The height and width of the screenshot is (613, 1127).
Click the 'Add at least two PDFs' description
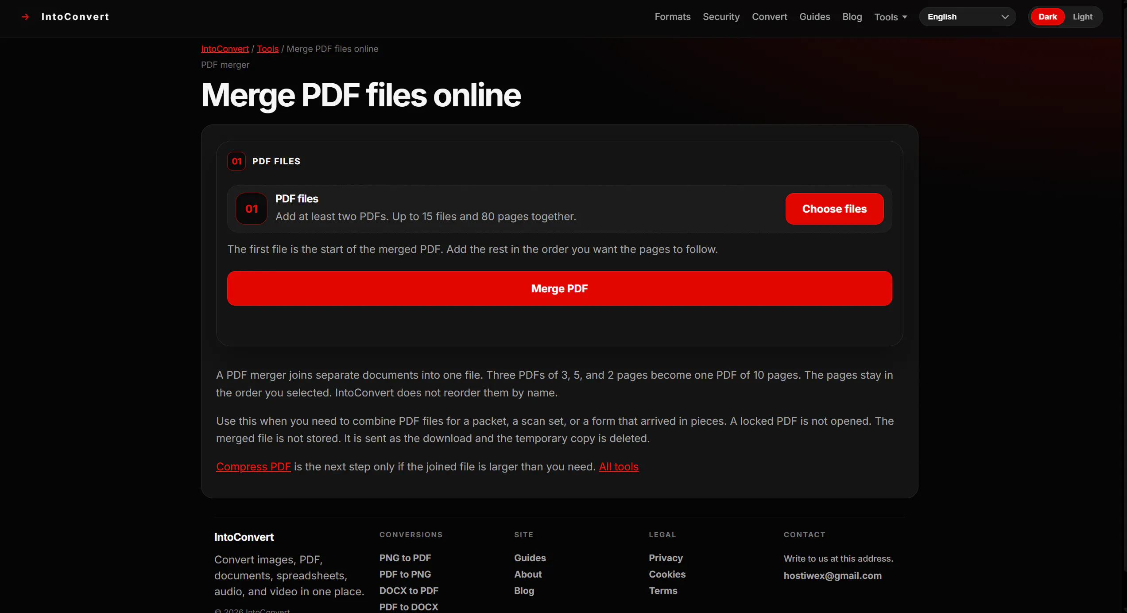coord(426,217)
